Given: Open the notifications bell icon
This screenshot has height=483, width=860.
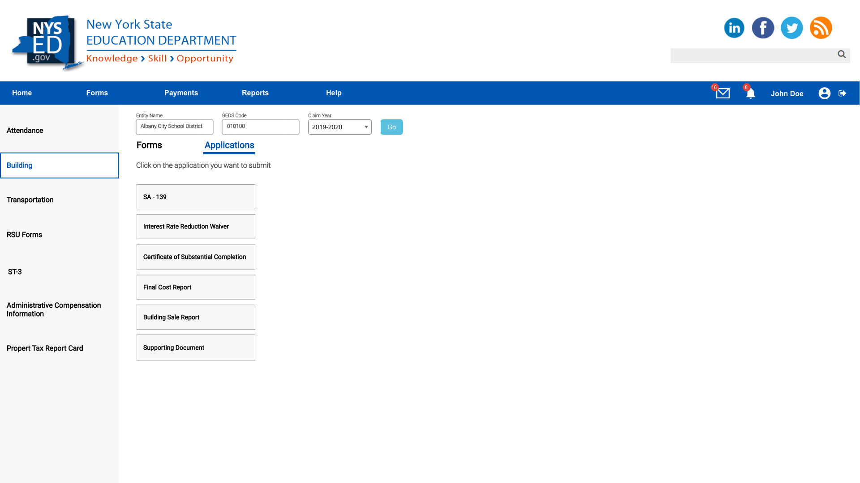Looking at the screenshot, I should point(751,93).
